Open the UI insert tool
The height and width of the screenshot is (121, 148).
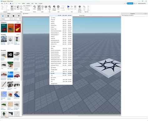[46, 7]
